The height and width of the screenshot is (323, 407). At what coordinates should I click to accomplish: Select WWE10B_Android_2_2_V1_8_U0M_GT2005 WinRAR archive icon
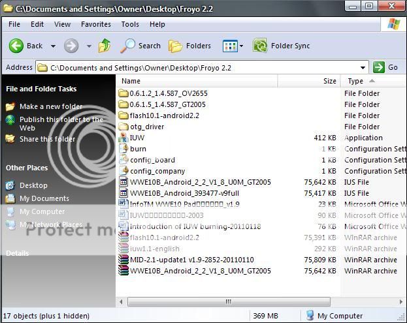tap(123, 271)
